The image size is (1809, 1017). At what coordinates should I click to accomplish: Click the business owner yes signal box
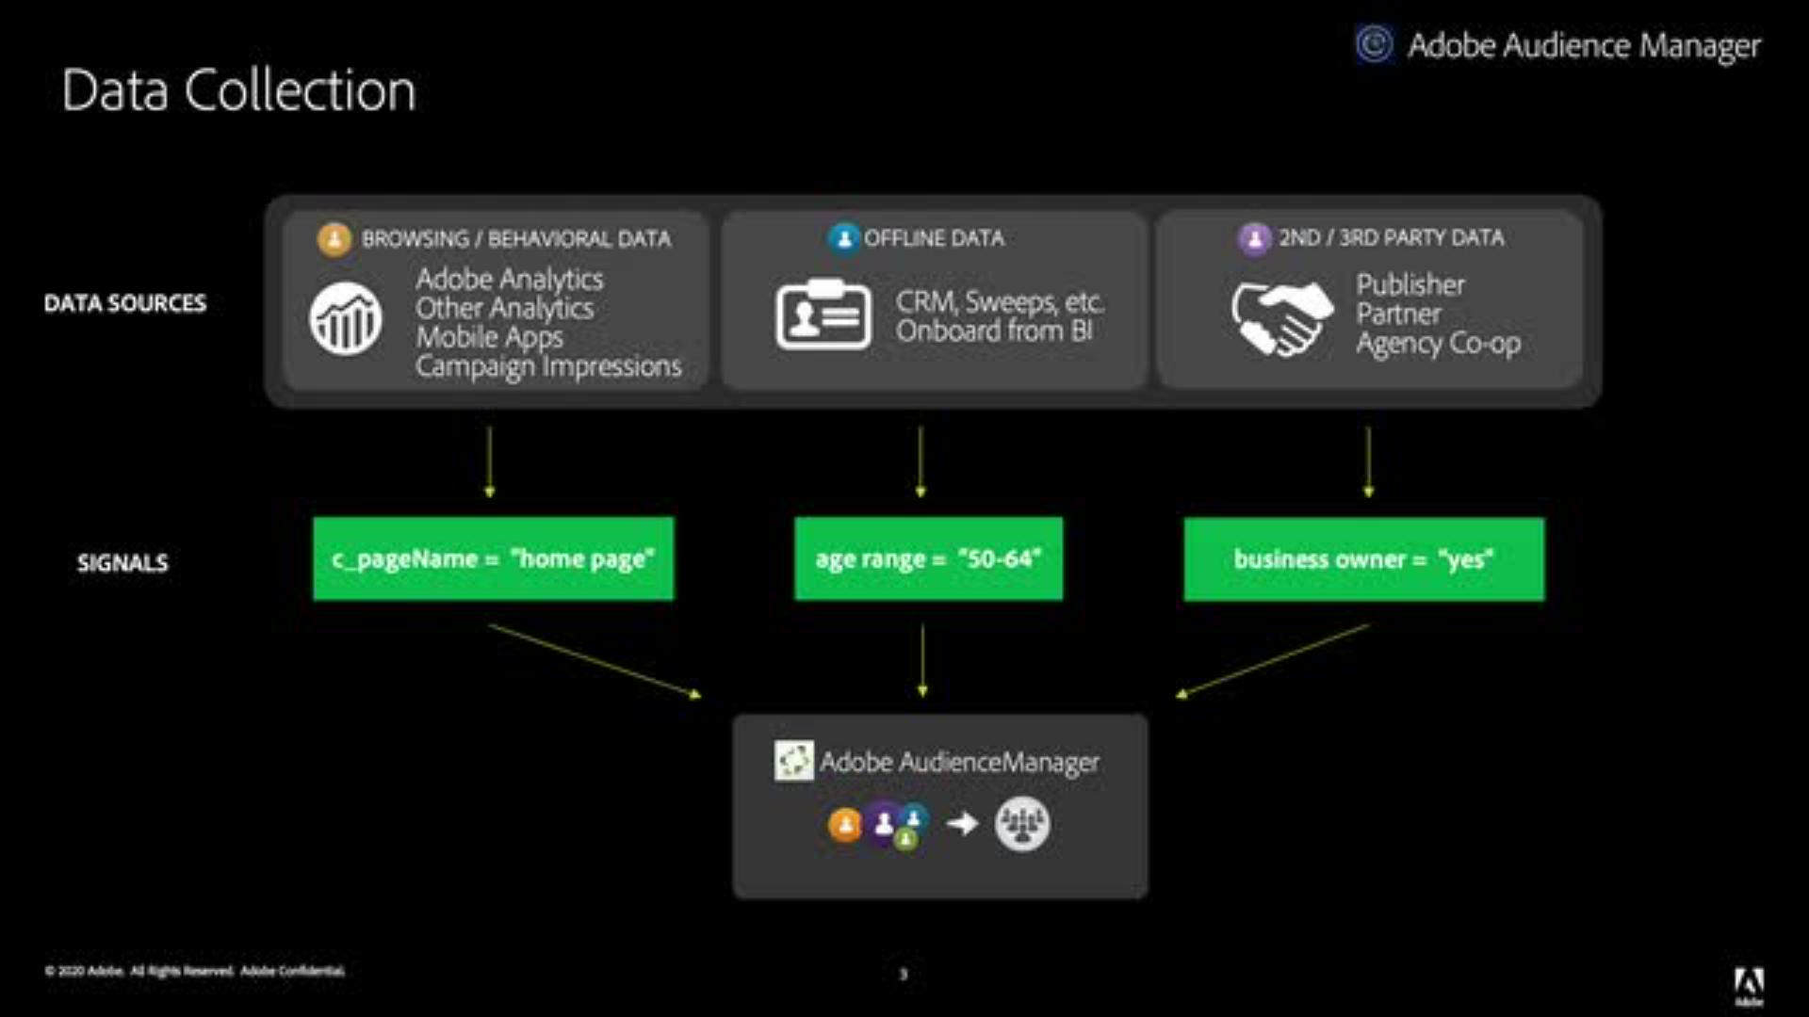(x=1363, y=559)
